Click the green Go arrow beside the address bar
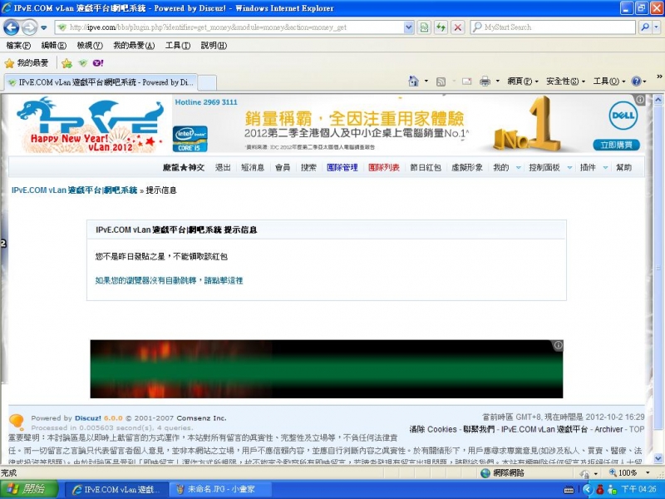 click(425, 27)
